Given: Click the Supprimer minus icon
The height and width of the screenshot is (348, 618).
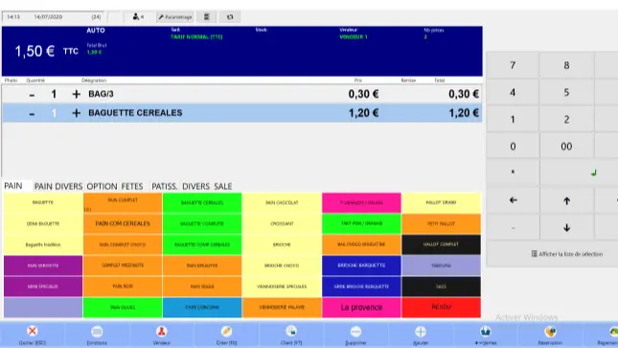Looking at the screenshot, I should (355, 331).
